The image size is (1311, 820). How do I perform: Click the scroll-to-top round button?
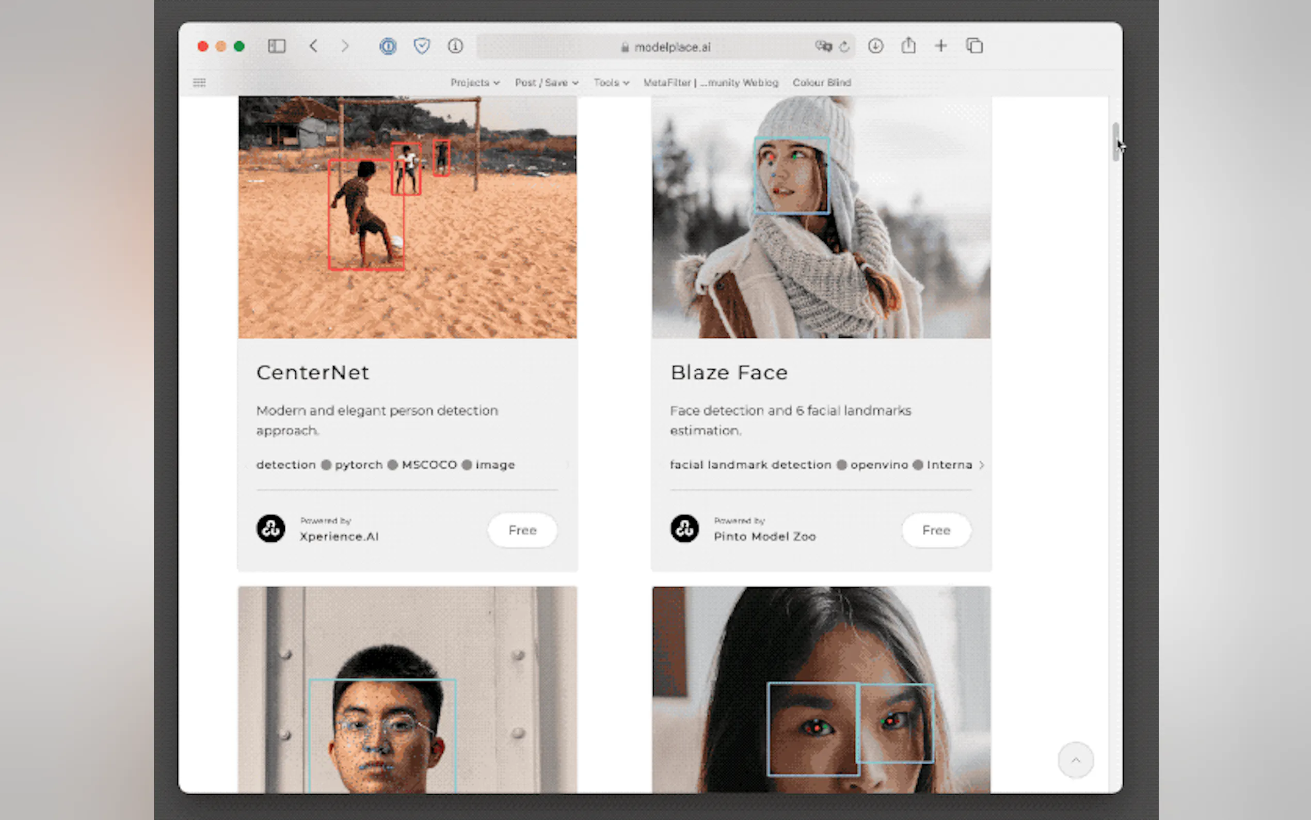click(1075, 759)
